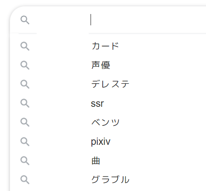
Task: Choose the 声優 search suggestion
Action: point(101,65)
